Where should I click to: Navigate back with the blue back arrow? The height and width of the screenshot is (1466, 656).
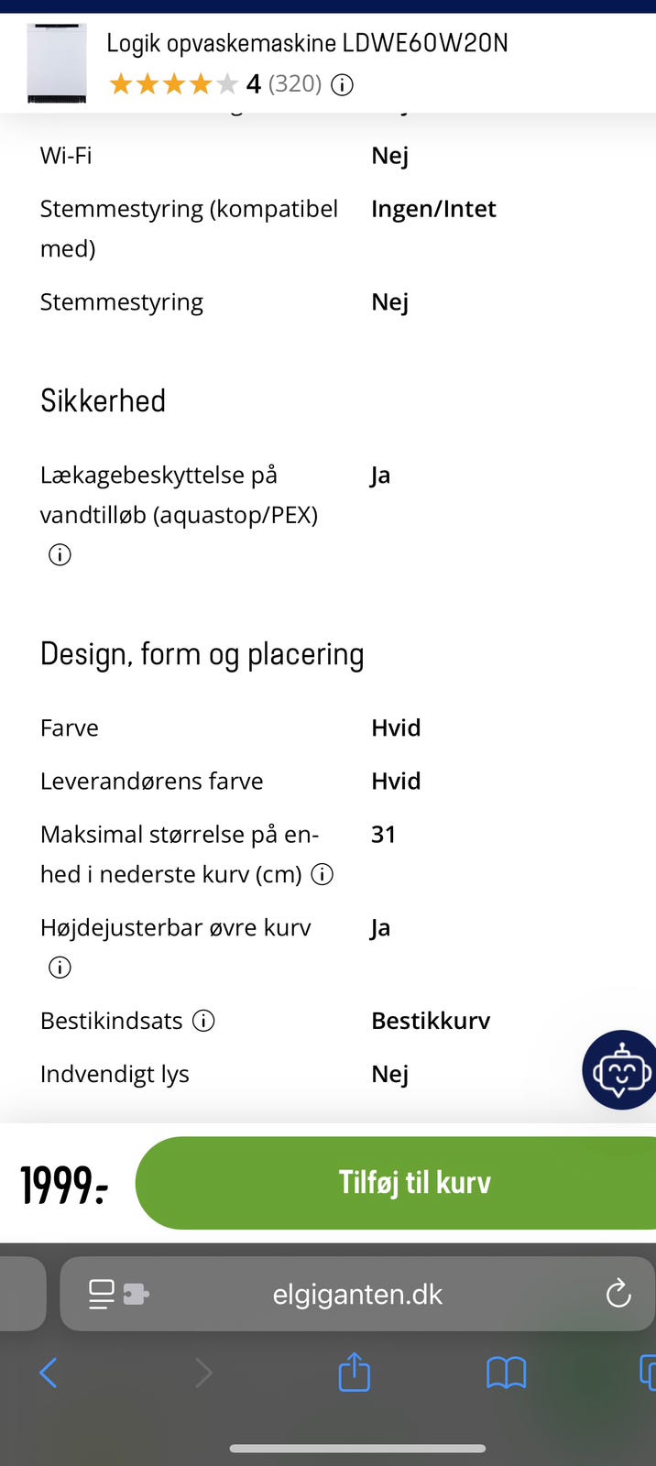[x=49, y=1373]
